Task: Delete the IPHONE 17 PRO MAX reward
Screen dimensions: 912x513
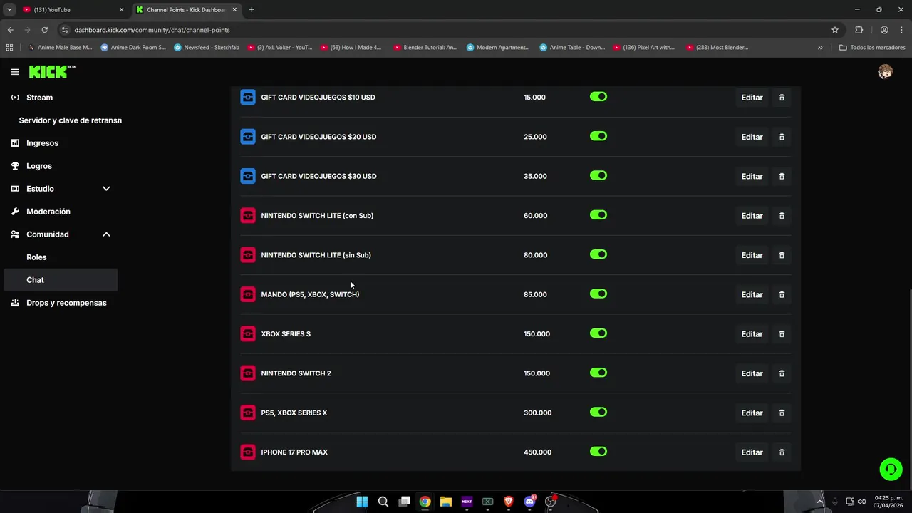Action: pyautogui.click(x=782, y=452)
